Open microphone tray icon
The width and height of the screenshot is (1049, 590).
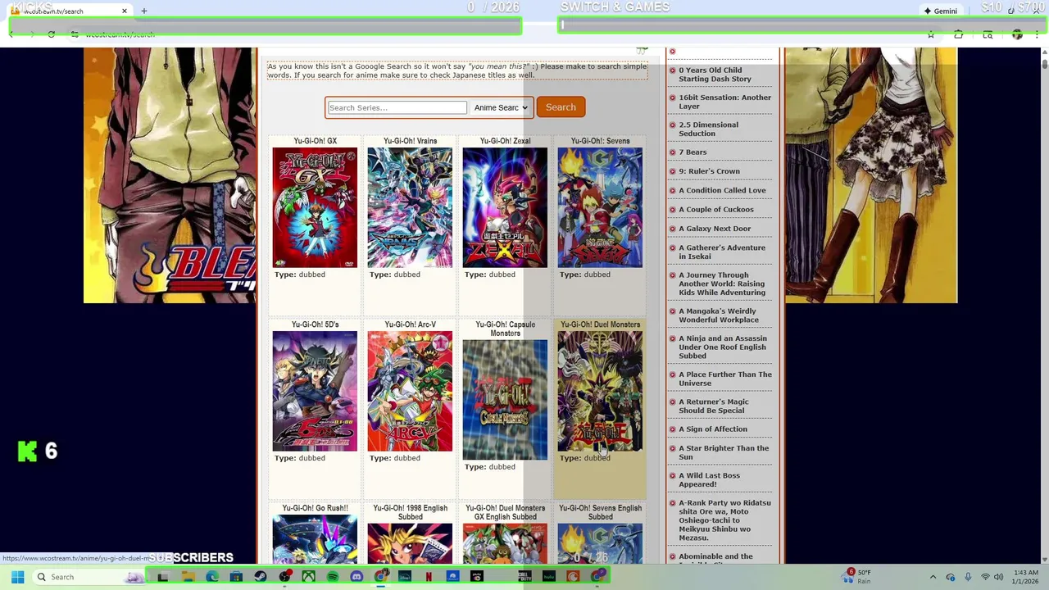tap(968, 577)
